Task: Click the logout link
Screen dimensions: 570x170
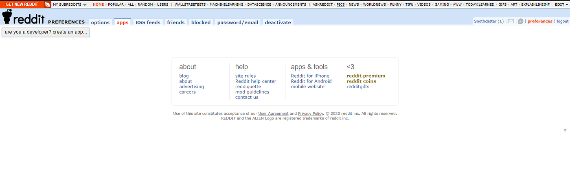Action: point(563,21)
